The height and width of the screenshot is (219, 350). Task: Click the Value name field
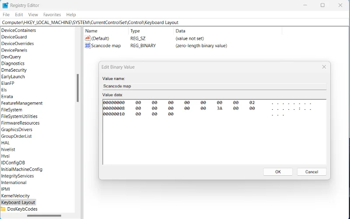click(214, 86)
